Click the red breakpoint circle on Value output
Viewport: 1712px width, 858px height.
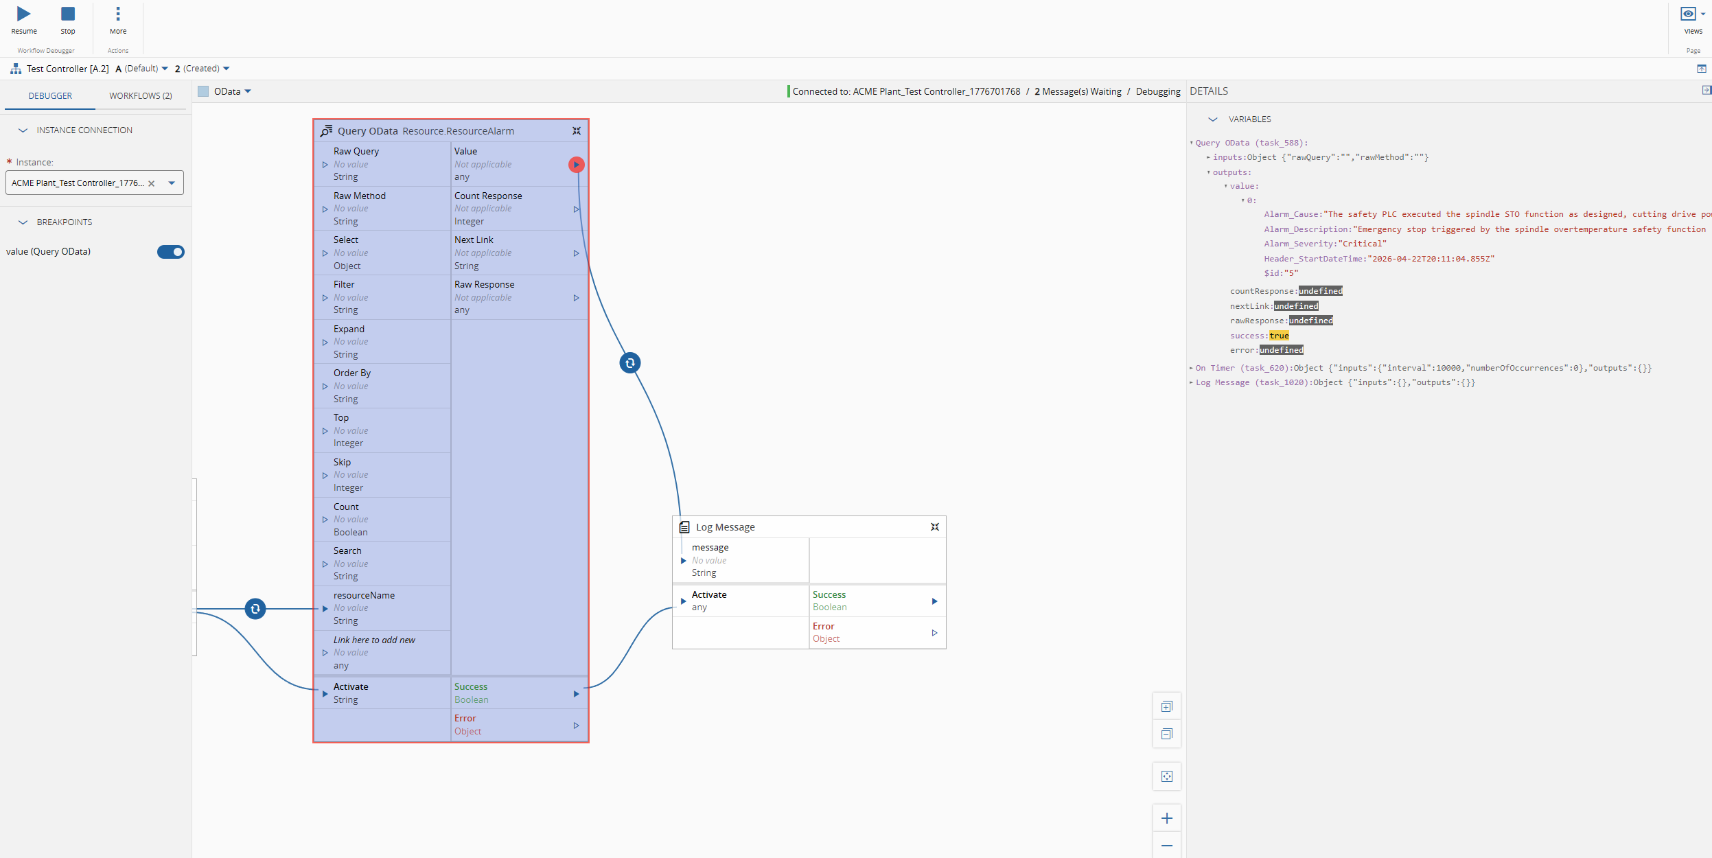[576, 164]
